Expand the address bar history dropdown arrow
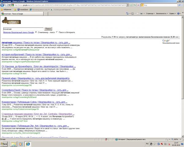184x147 pixels. click(x=127, y=5)
